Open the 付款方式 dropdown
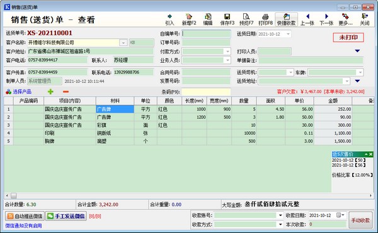Screen dimensions: 378x233 pos(227,51)
